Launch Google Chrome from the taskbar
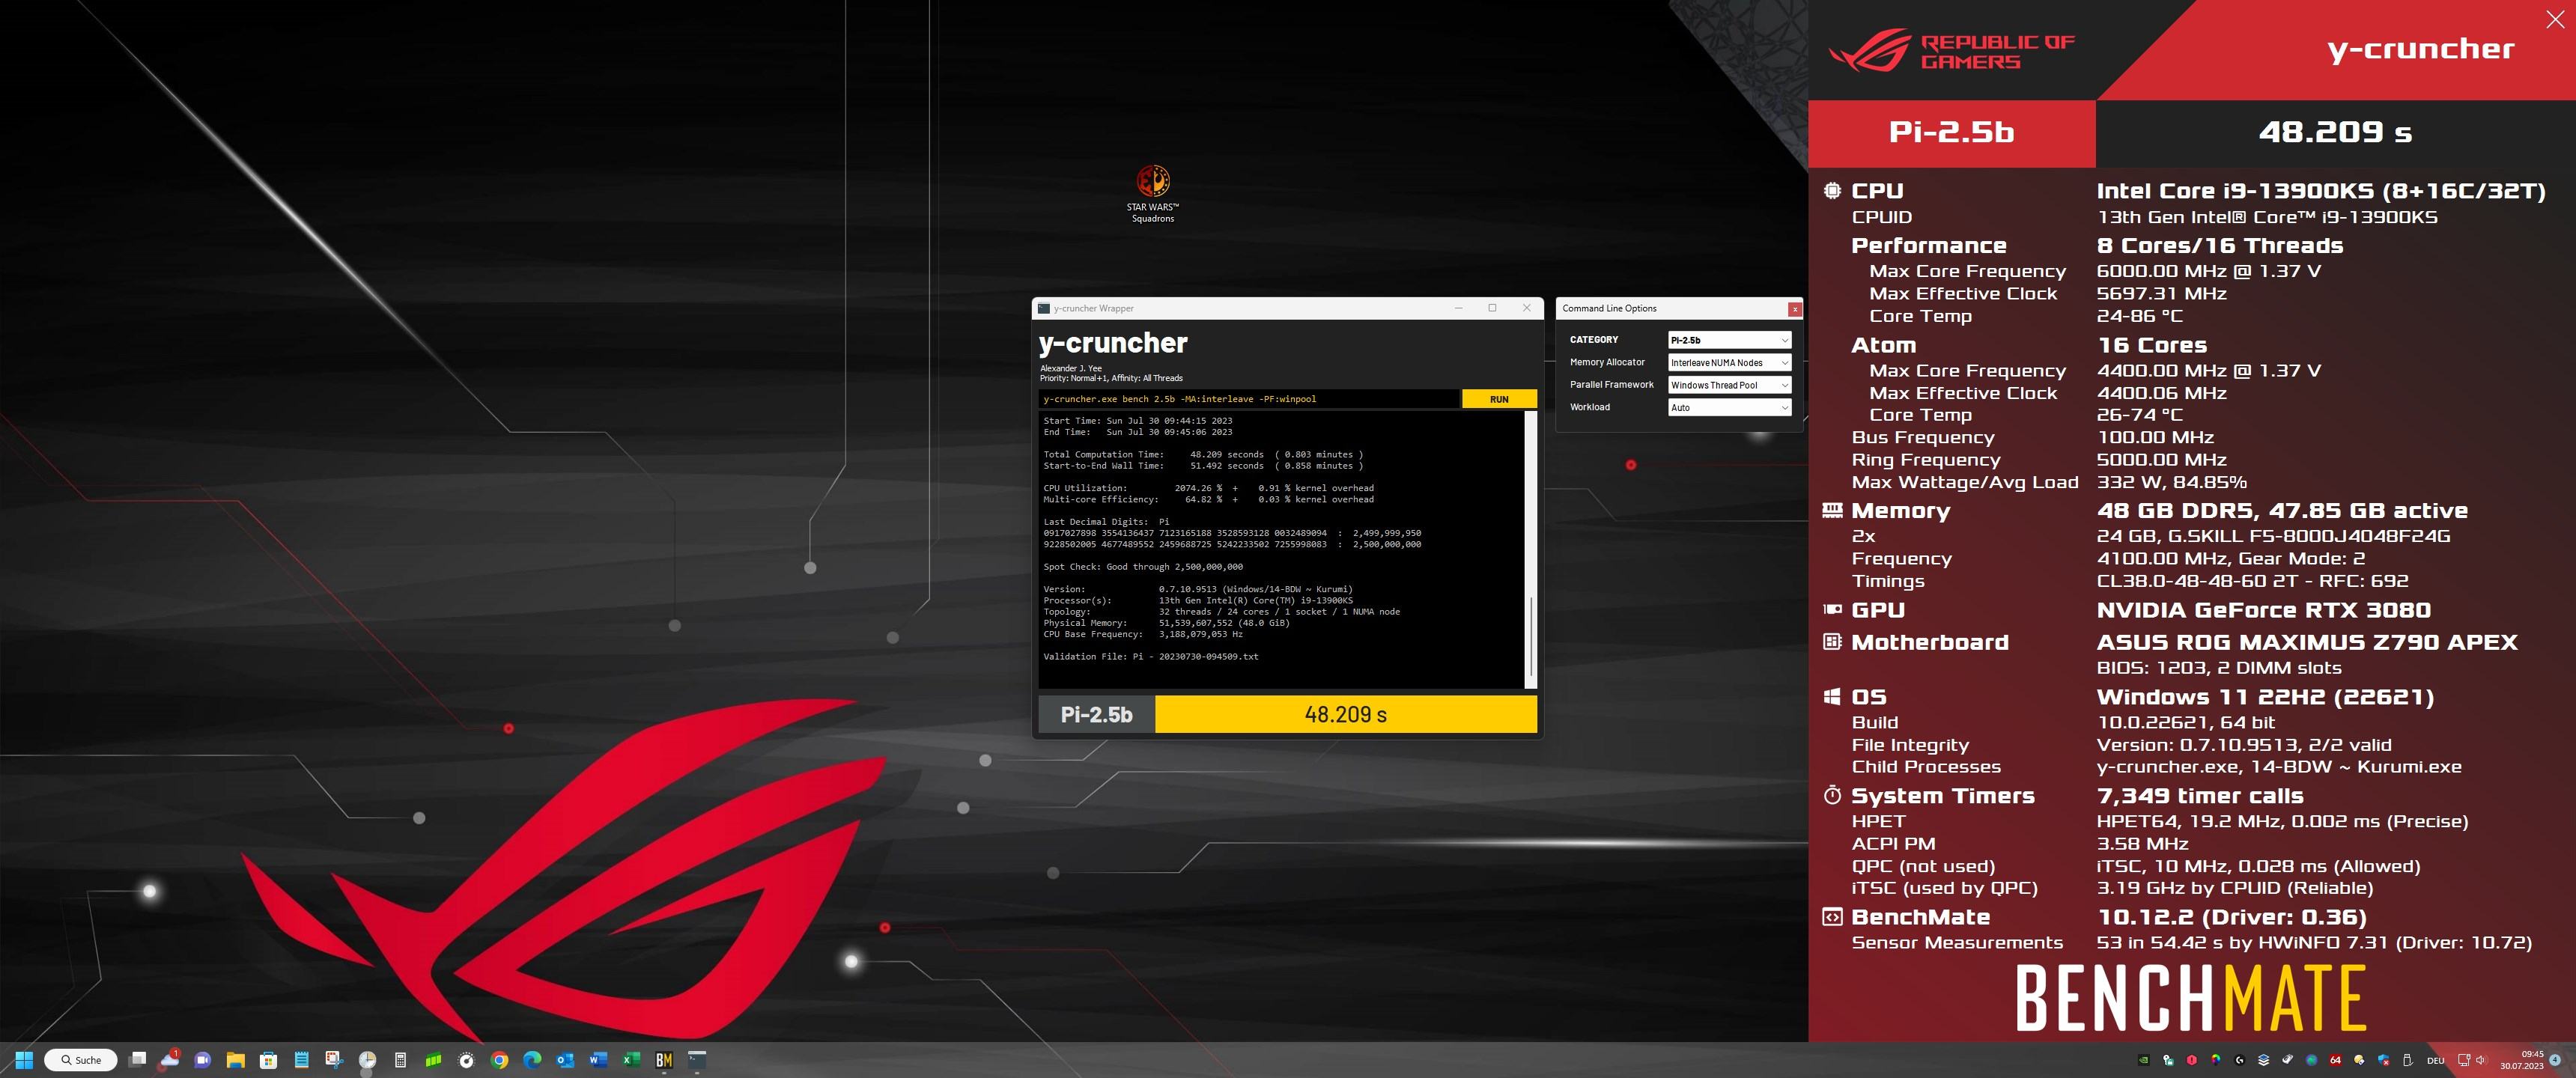The image size is (2576, 1078). 499,1060
